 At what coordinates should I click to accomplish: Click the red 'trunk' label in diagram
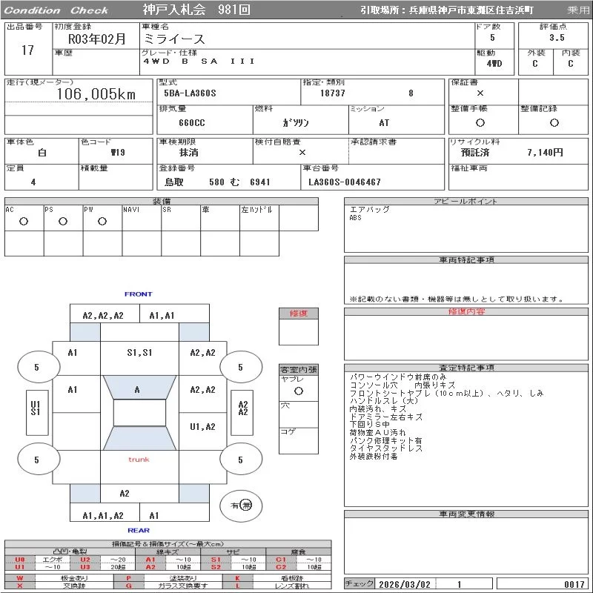pyautogui.click(x=139, y=460)
